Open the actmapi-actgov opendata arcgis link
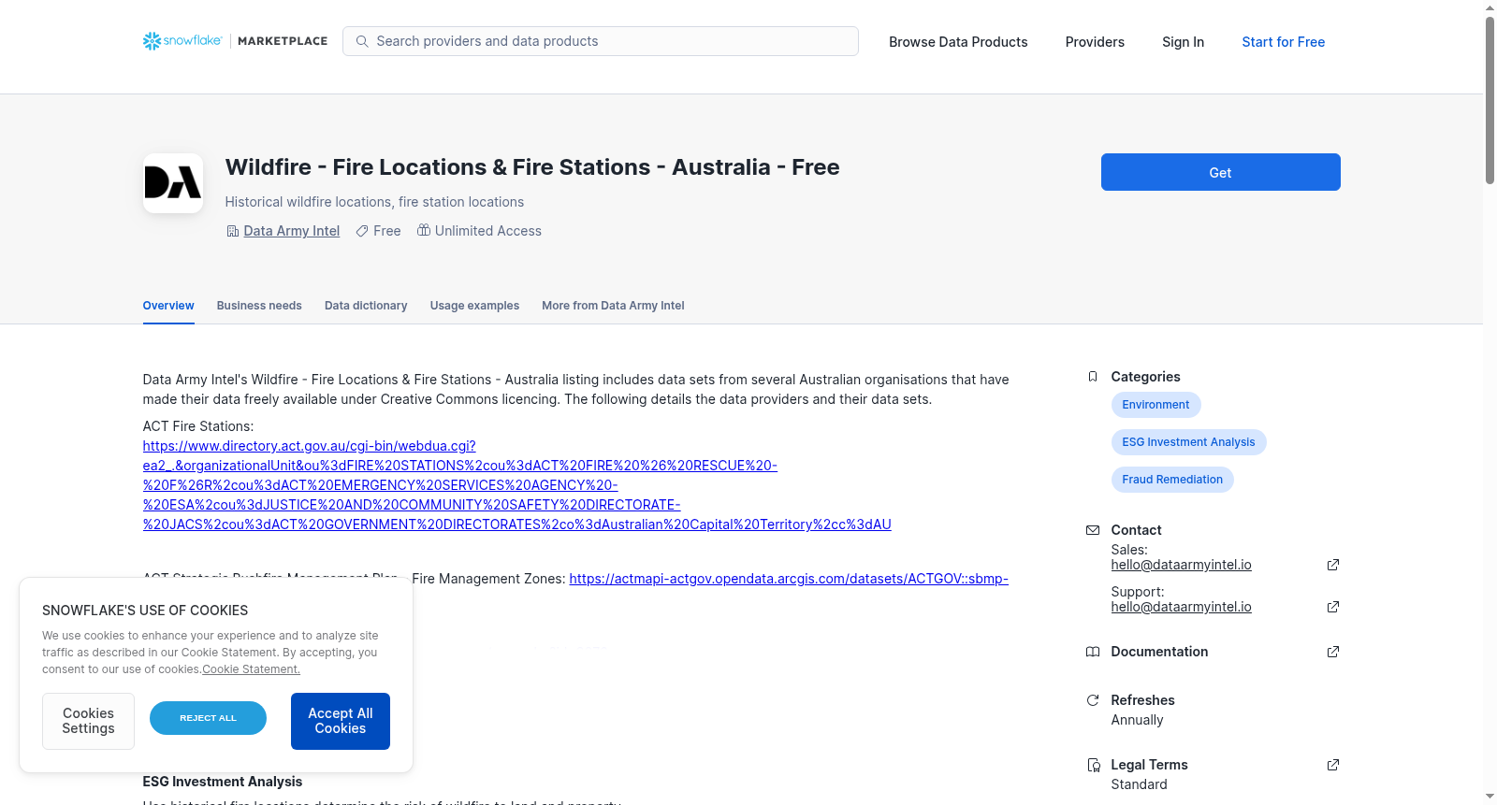 click(789, 579)
